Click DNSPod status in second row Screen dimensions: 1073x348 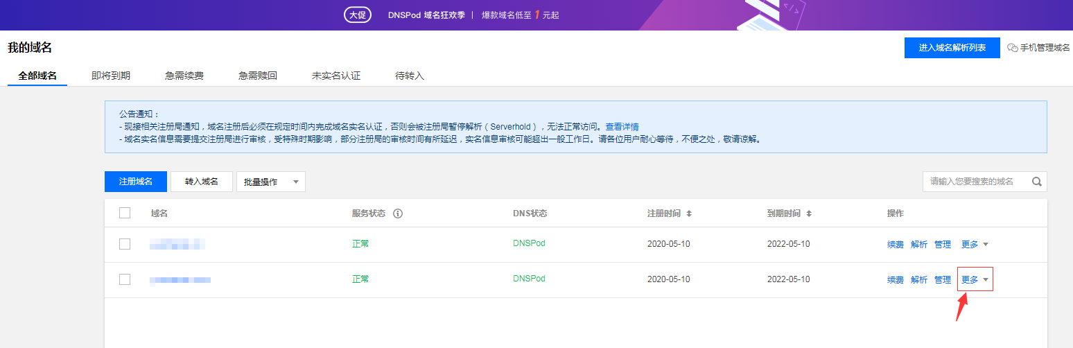[529, 279]
